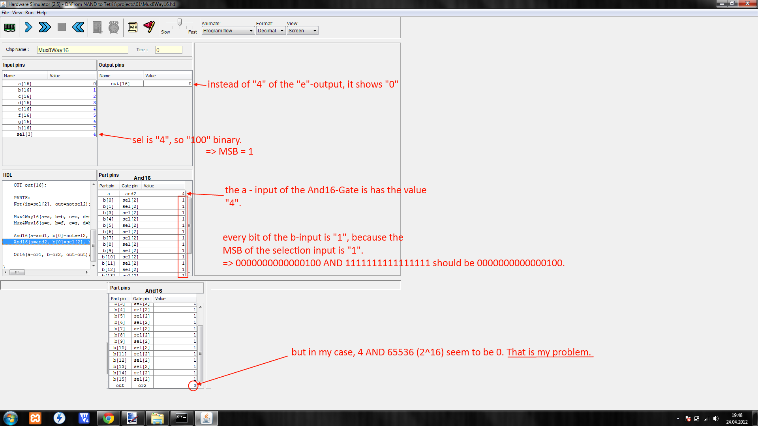Open the Animate dropdown showing Program flow
The height and width of the screenshot is (426, 758).
tap(228, 31)
